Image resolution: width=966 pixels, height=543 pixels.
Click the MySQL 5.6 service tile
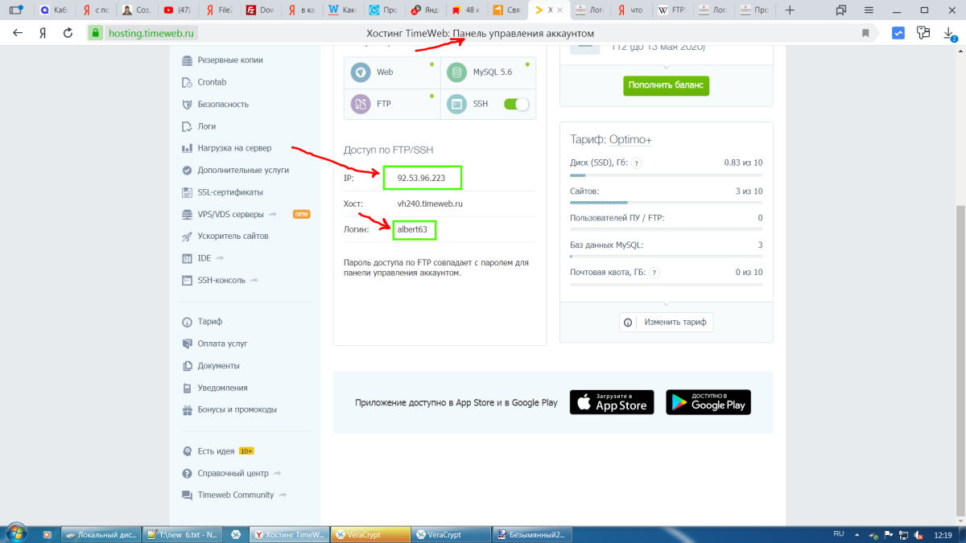(488, 72)
